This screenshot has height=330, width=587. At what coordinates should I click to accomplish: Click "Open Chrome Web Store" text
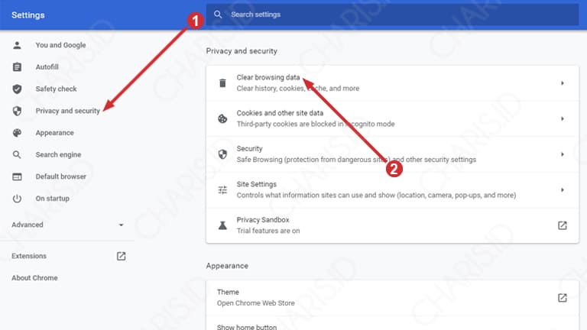pyautogui.click(x=256, y=303)
